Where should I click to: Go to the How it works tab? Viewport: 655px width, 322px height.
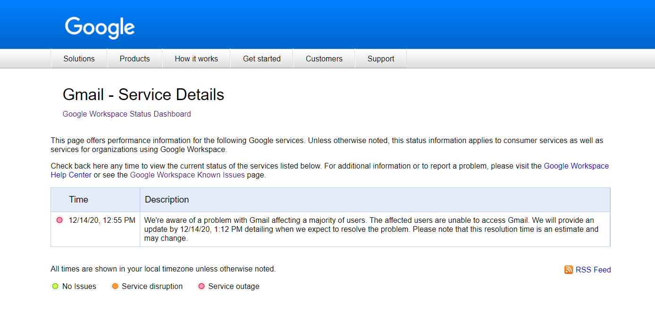click(196, 59)
